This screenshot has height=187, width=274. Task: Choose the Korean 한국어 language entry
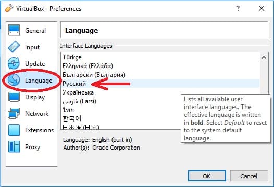click(121, 118)
